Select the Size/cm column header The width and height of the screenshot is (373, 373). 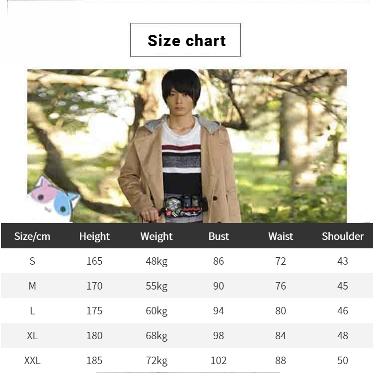point(32,236)
